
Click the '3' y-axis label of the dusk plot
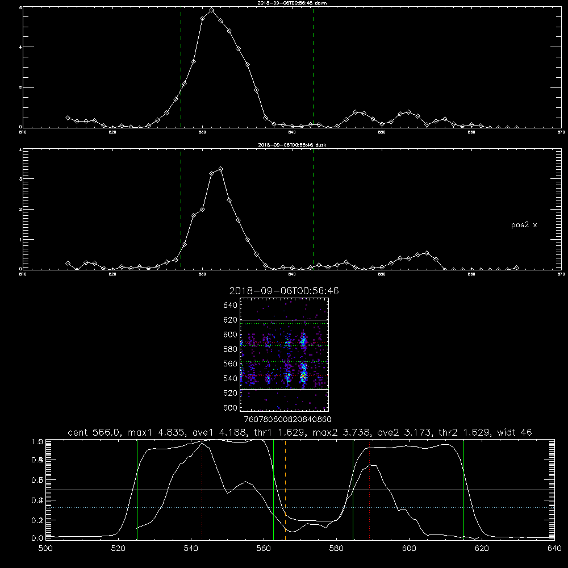pyautogui.click(x=20, y=179)
